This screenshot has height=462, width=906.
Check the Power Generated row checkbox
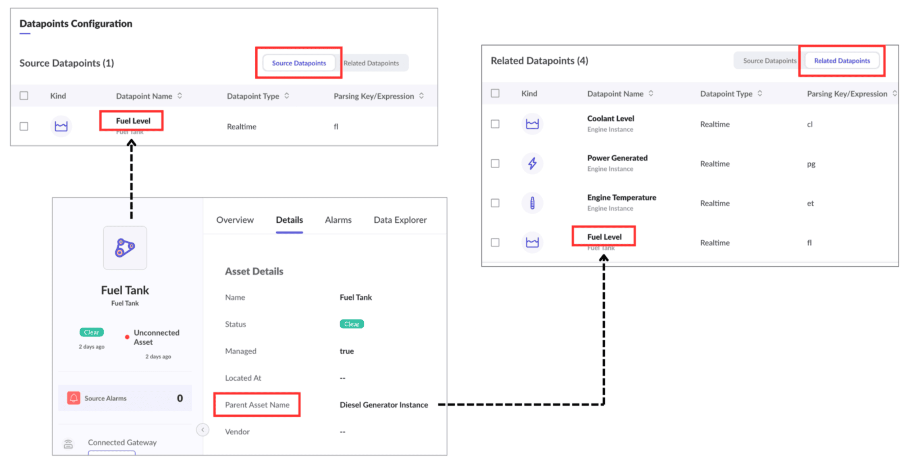[x=495, y=163]
